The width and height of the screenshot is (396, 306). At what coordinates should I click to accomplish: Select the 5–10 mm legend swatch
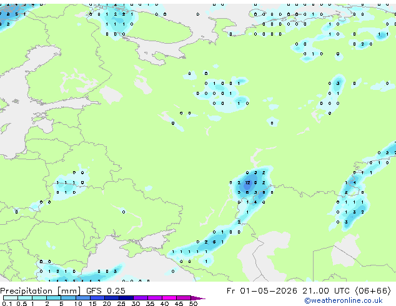(x=68, y=298)
